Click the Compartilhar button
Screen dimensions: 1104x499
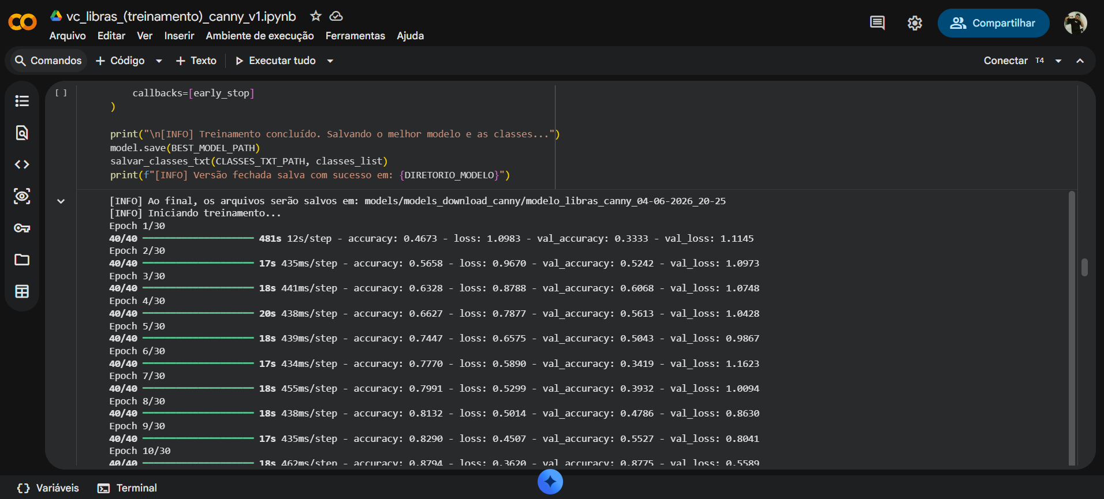[993, 23]
